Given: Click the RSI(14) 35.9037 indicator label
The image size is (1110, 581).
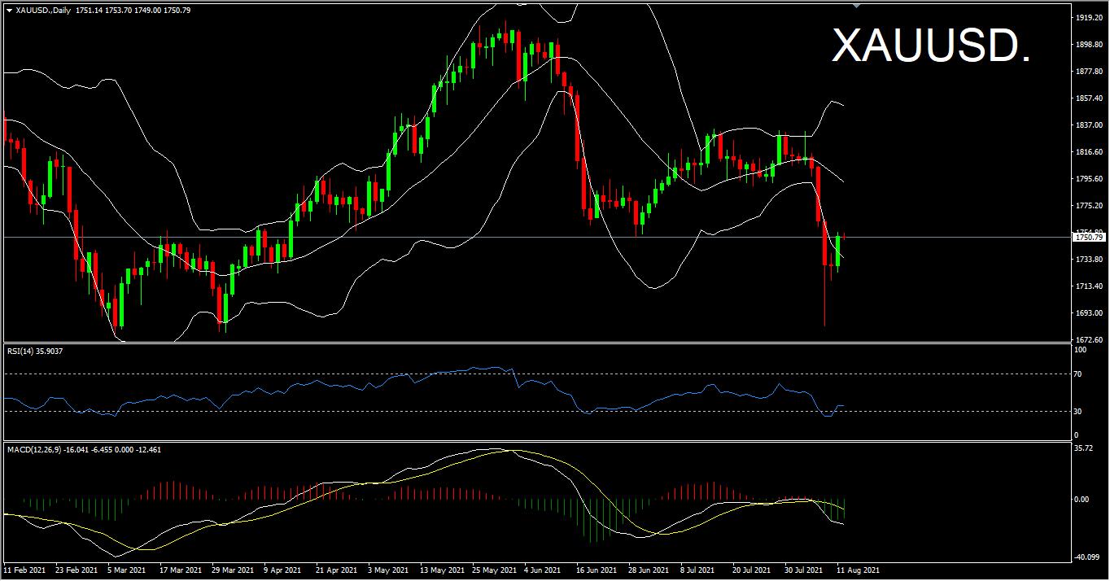Looking at the screenshot, I should coord(34,351).
